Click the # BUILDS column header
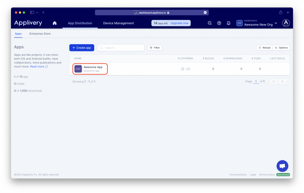This screenshot has height=193, width=304. click(208, 58)
